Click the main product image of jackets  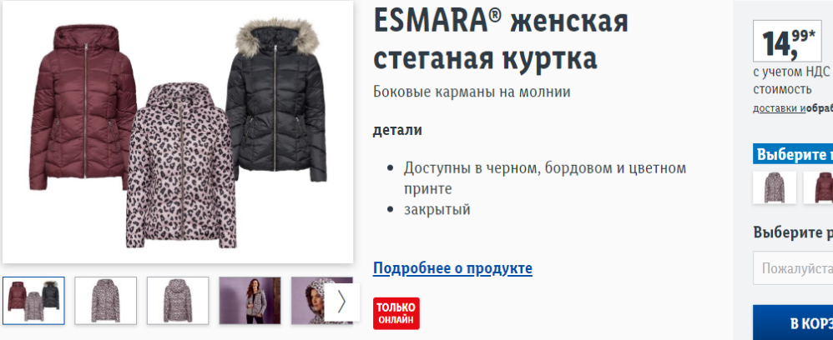tap(178, 132)
